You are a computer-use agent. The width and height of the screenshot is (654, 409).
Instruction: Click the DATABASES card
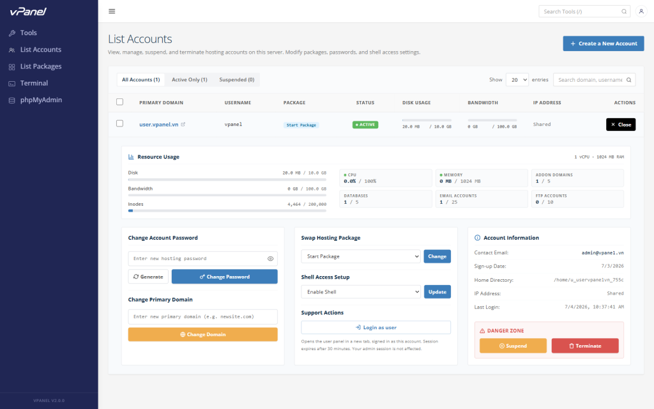pyautogui.click(x=386, y=199)
